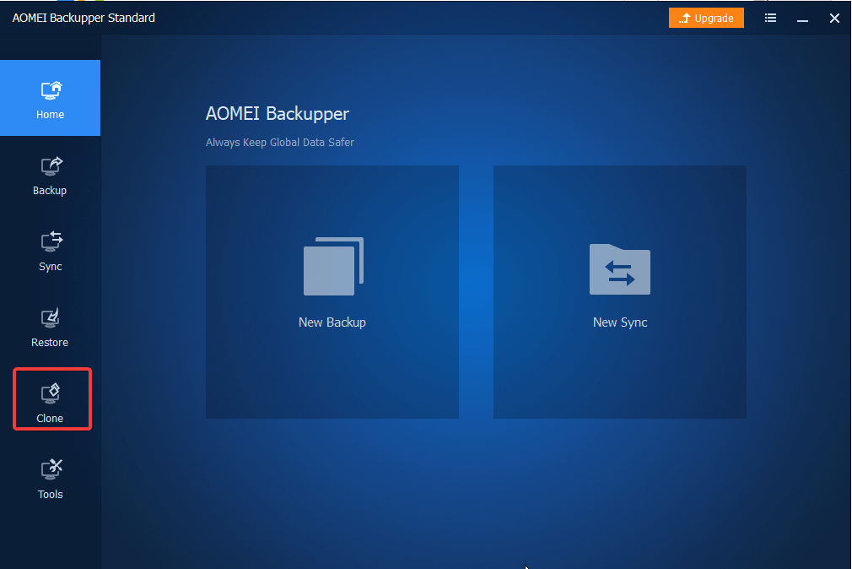Click the New Backup panel thumbnail
This screenshot has width=852, height=569.
pyautogui.click(x=332, y=291)
